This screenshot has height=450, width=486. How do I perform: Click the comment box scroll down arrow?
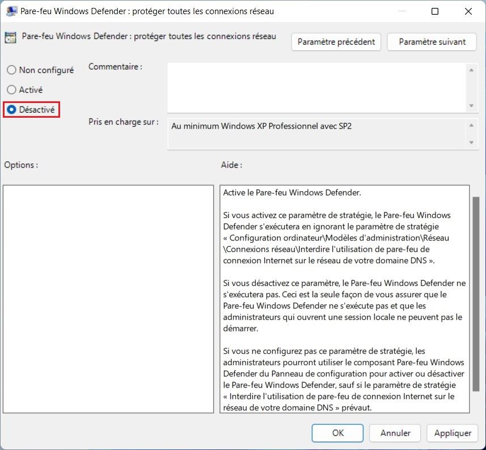pos(471,106)
